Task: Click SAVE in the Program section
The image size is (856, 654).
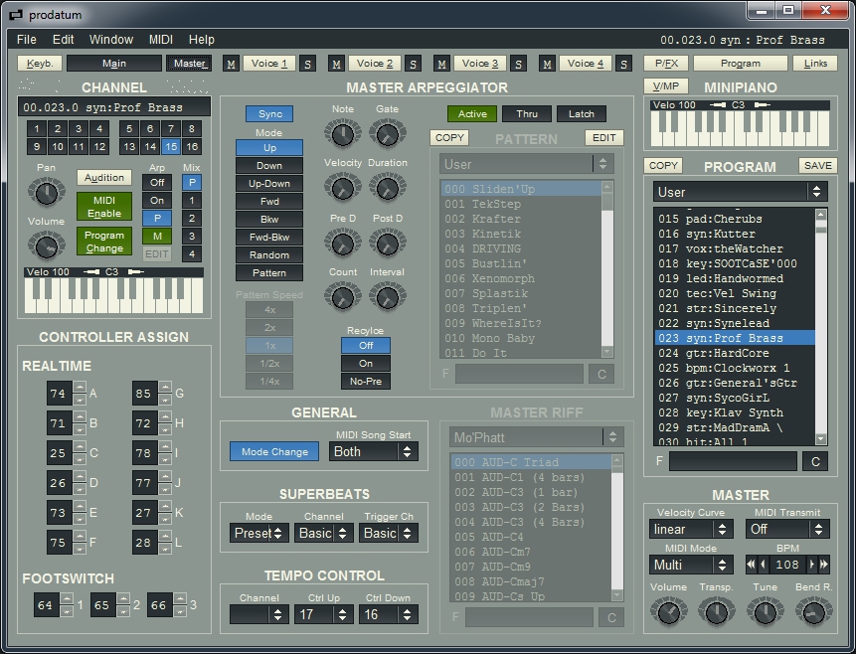Action: click(x=818, y=165)
